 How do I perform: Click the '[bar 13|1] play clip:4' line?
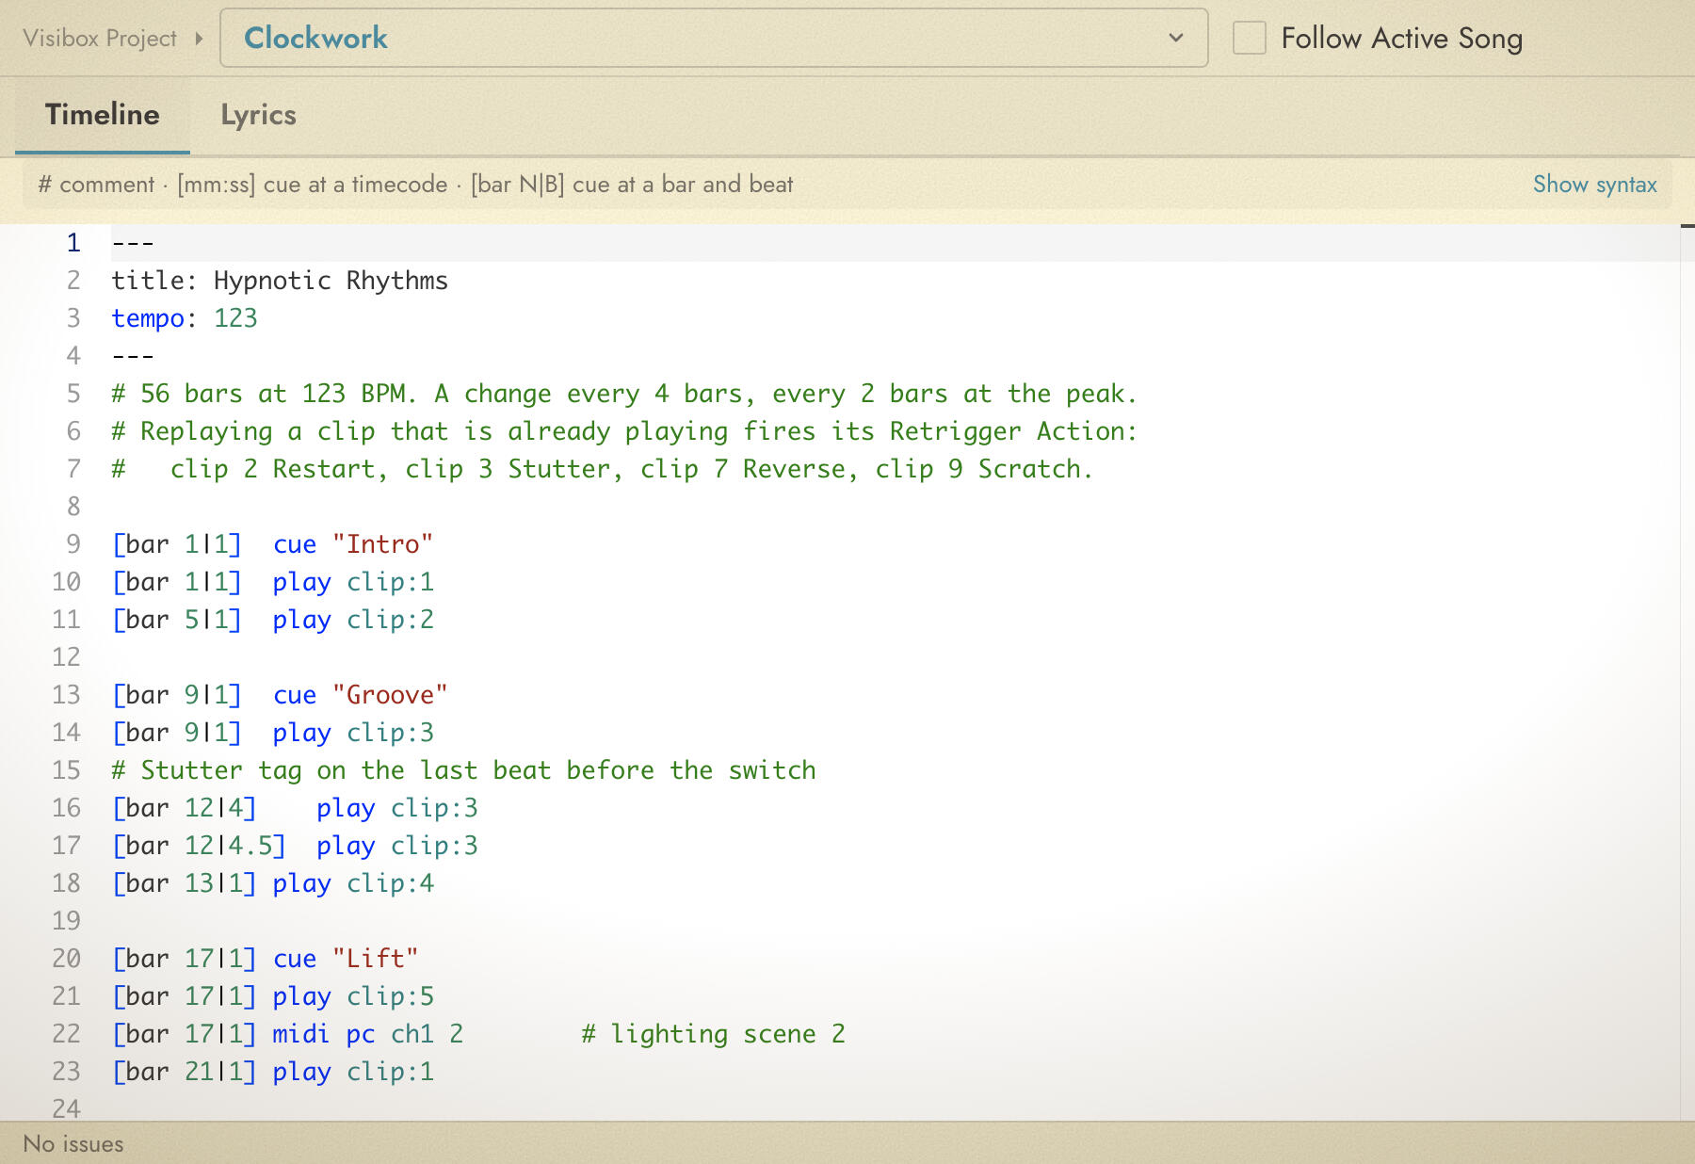point(273,883)
